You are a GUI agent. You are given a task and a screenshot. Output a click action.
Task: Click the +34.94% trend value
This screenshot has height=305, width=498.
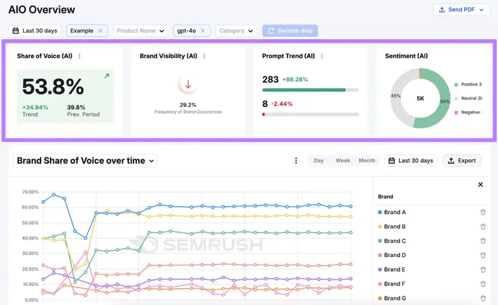[35, 108]
